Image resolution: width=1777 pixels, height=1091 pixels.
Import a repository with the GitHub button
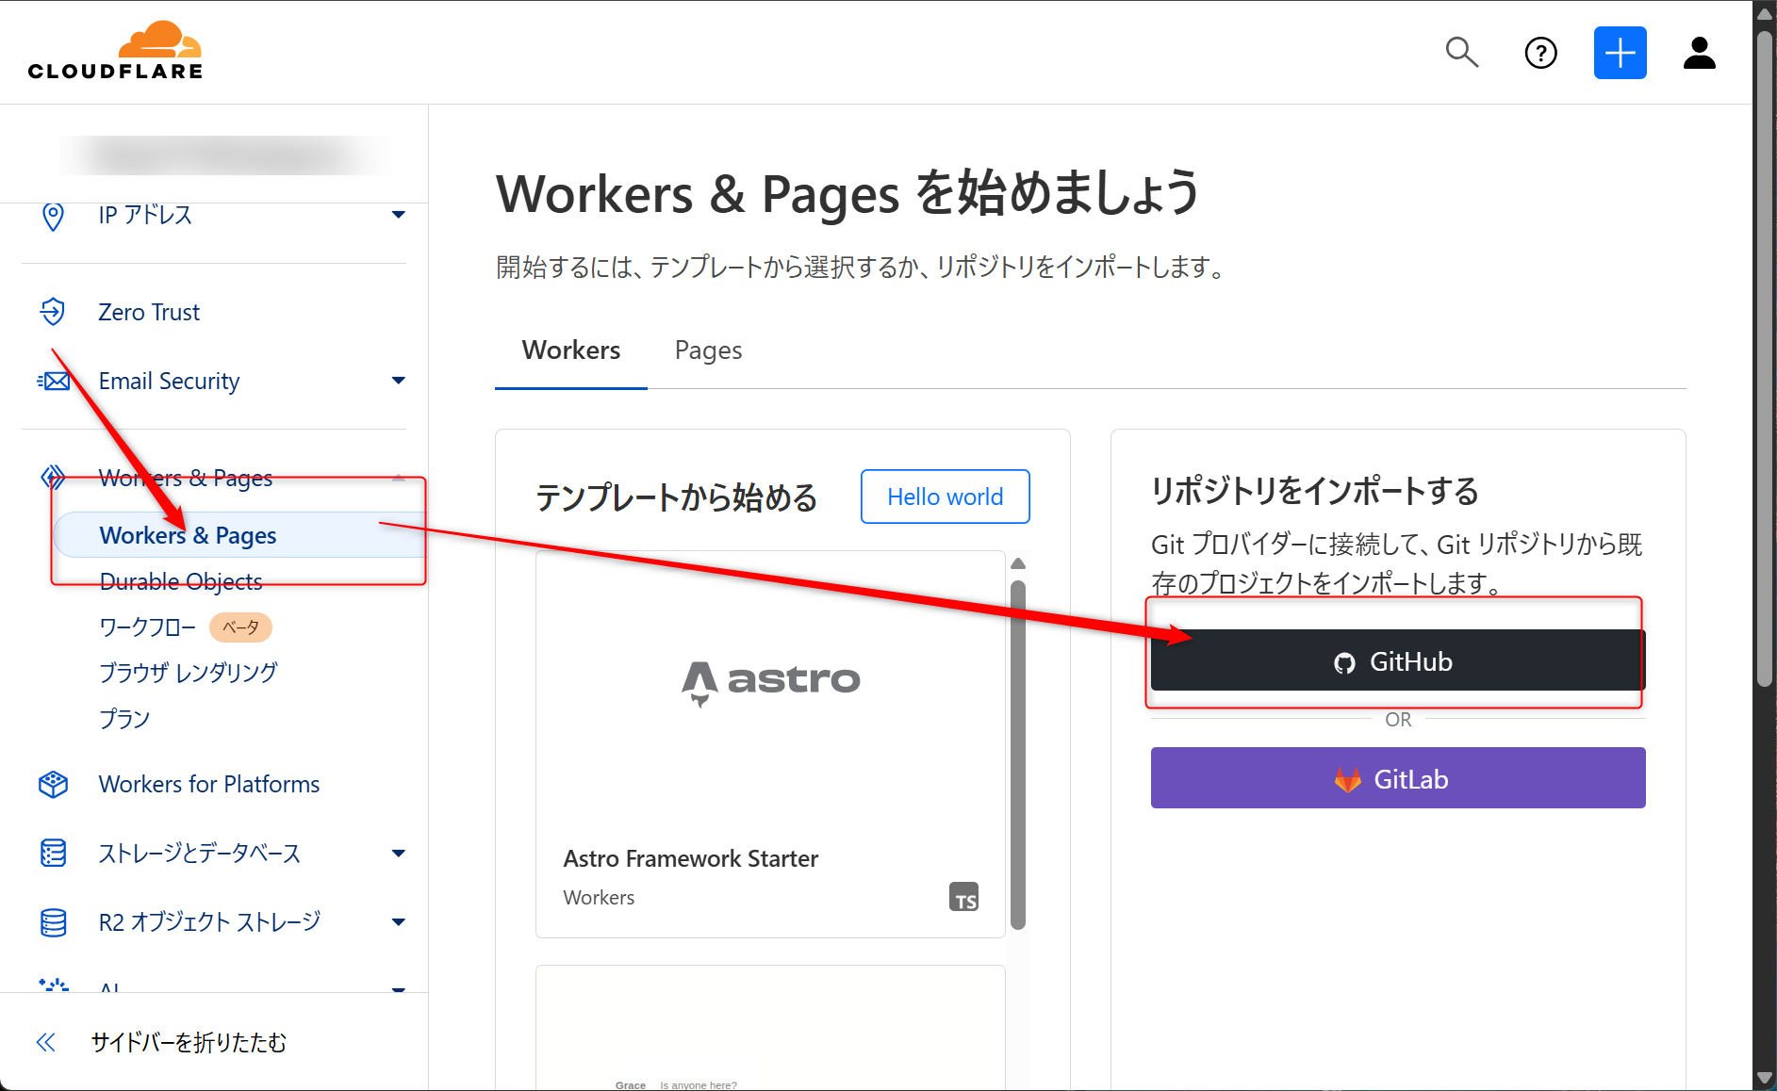coord(1398,661)
